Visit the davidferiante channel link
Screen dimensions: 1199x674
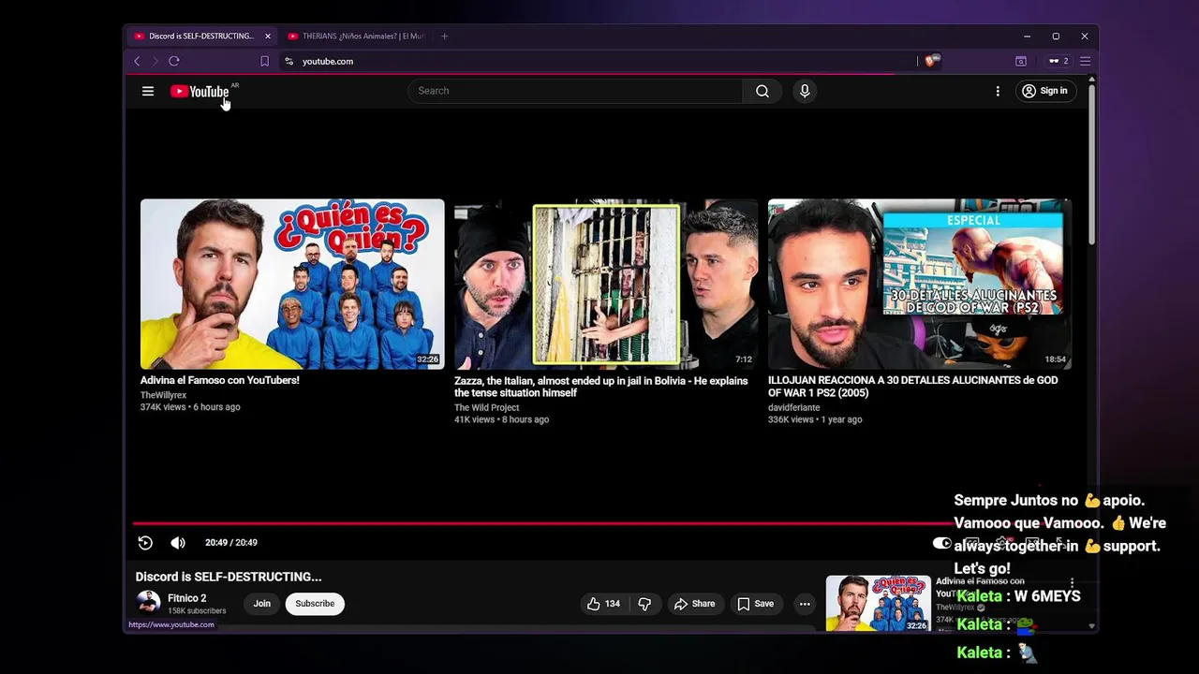pos(793,407)
